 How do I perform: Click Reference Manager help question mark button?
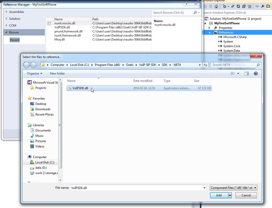(x=186, y=3)
